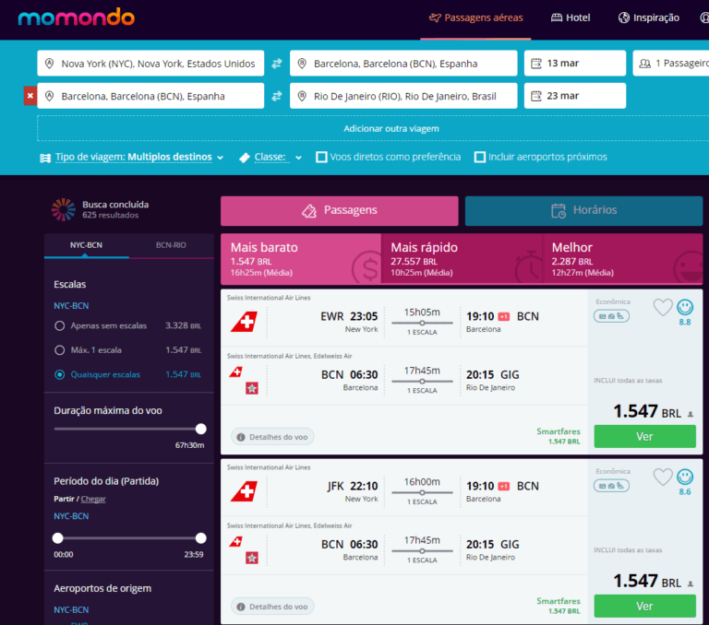Click the momondo logo
This screenshot has height=625, width=709.
[x=76, y=18]
